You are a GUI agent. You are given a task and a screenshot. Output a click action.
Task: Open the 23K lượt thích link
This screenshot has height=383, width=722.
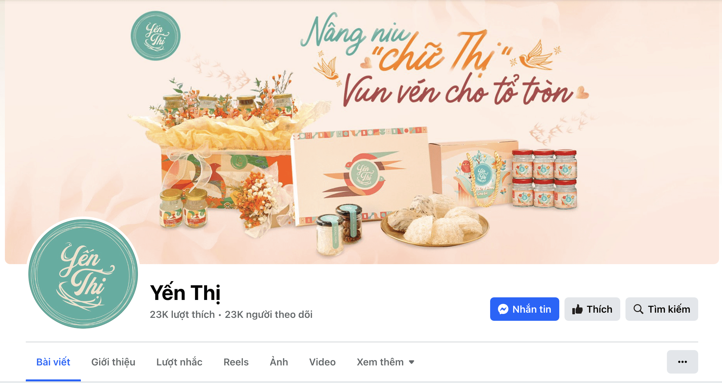click(x=182, y=315)
